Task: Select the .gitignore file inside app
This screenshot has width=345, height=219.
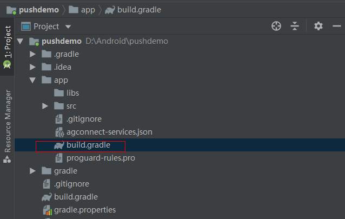Action: tap(84, 119)
